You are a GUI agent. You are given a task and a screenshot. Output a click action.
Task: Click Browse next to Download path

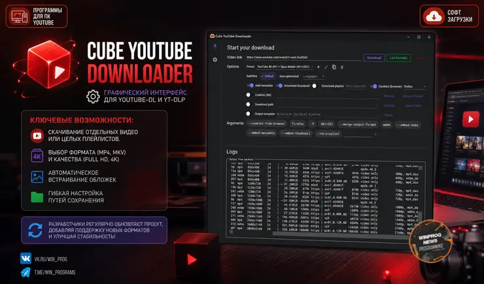[x=389, y=105]
